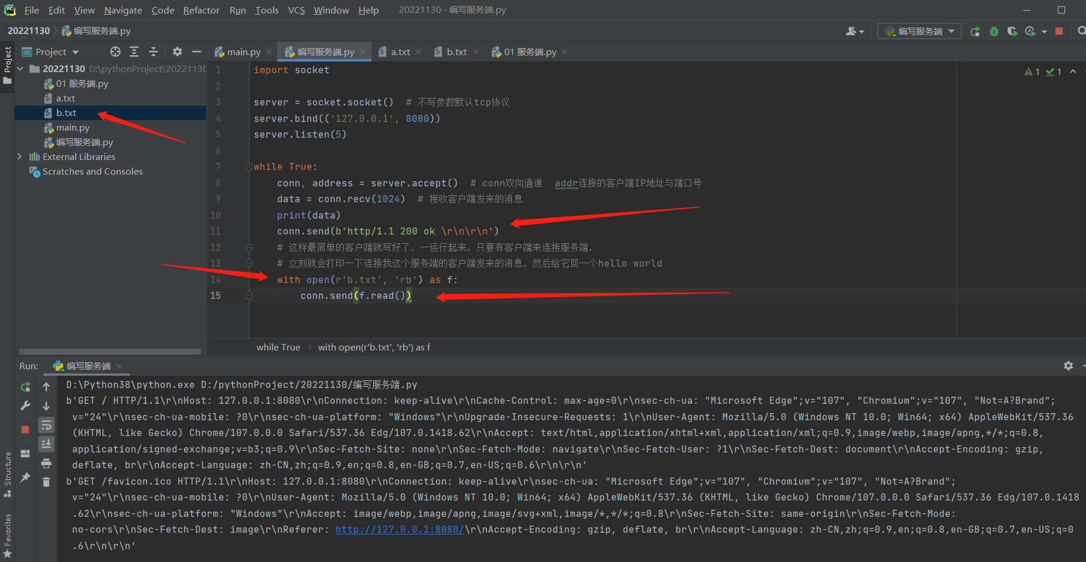
Task: Open the Refactor menu
Action: click(201, 10)
